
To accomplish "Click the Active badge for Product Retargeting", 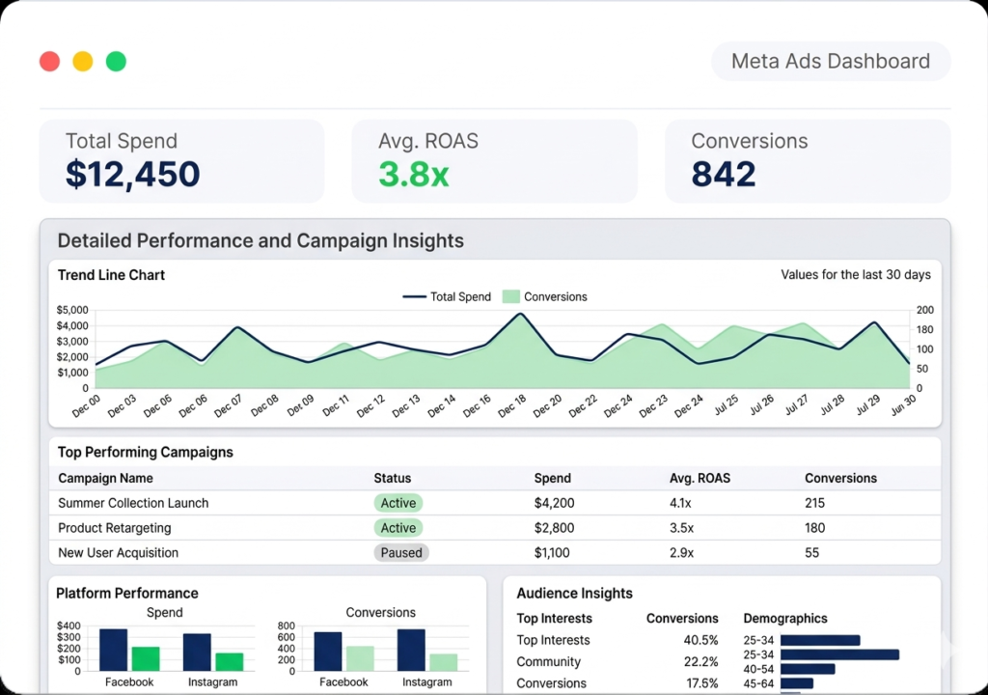I will tap(398, 528).
